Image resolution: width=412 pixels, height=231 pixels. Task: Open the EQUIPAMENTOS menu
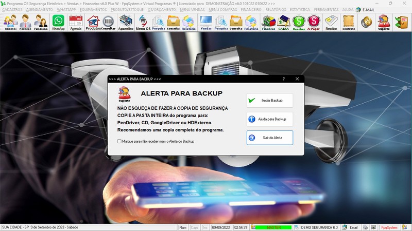pyautogui.click(x=93, y=10)
